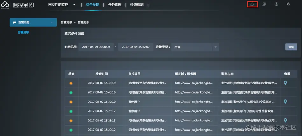Click the 所在域 / 服务器 column header

pos(186,74)
